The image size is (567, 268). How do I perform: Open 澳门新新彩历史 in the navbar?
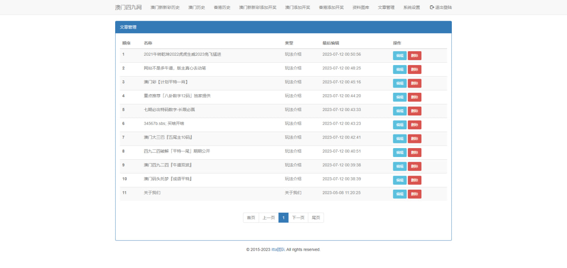click(165, 8)
